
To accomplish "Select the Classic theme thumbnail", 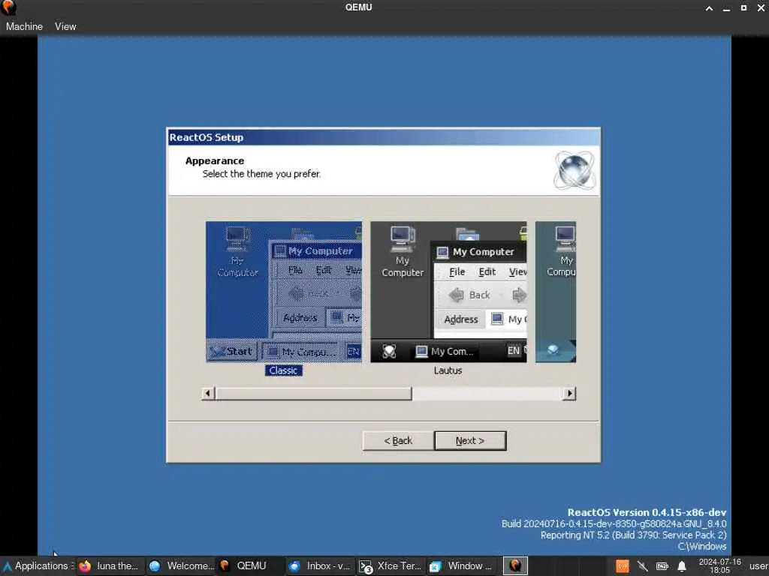I will pyautogui.click(x=284, y=292).
